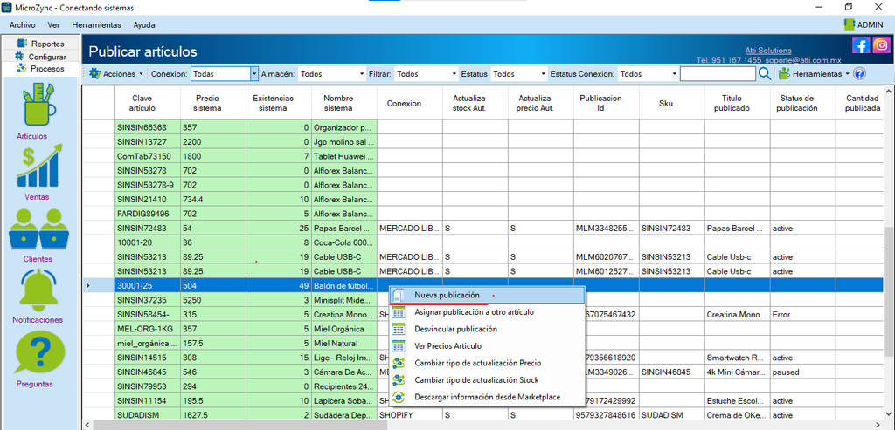The image size is (895, 430).
Task: Open the Archivo menu
Action: point(22,25)
